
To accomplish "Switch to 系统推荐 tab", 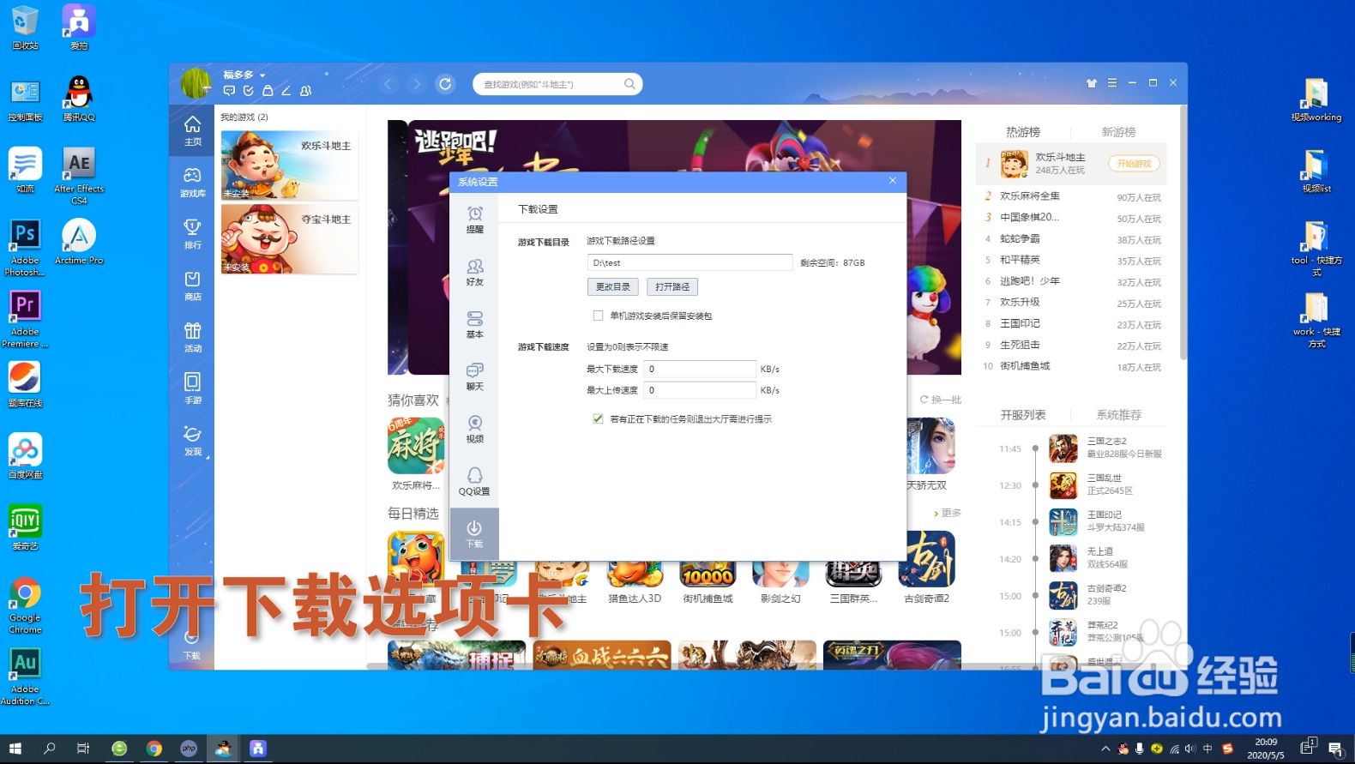I will (1118, 415).
